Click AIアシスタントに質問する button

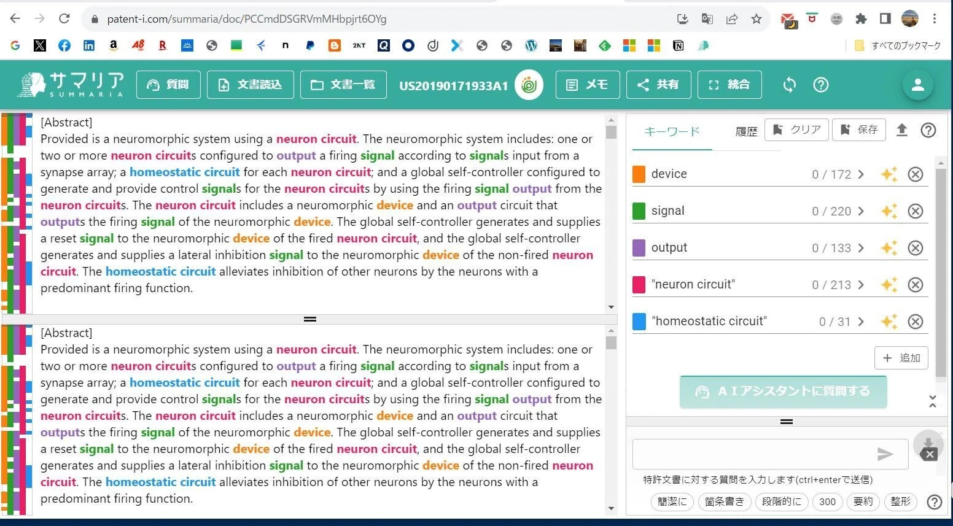[784, 392]
